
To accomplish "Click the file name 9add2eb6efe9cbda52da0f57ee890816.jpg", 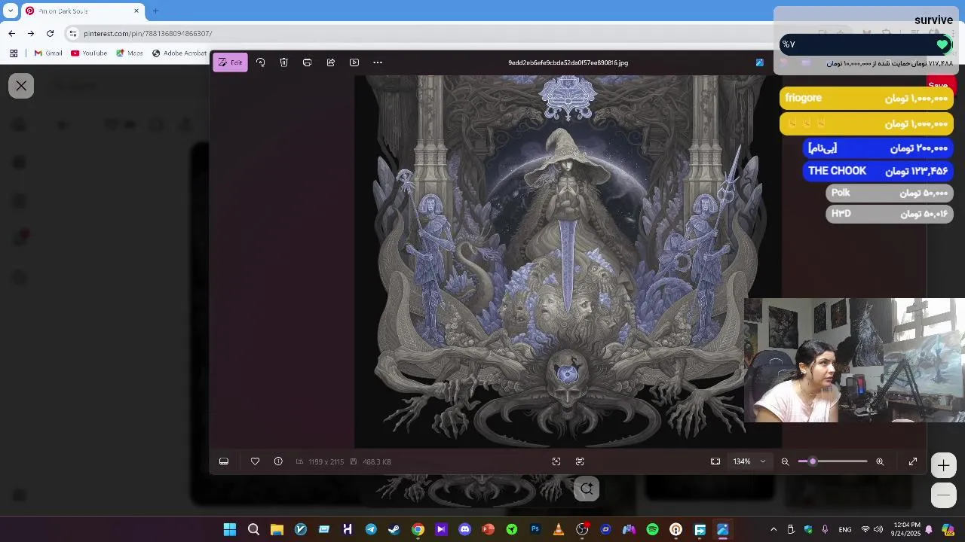I will [568, 62].
